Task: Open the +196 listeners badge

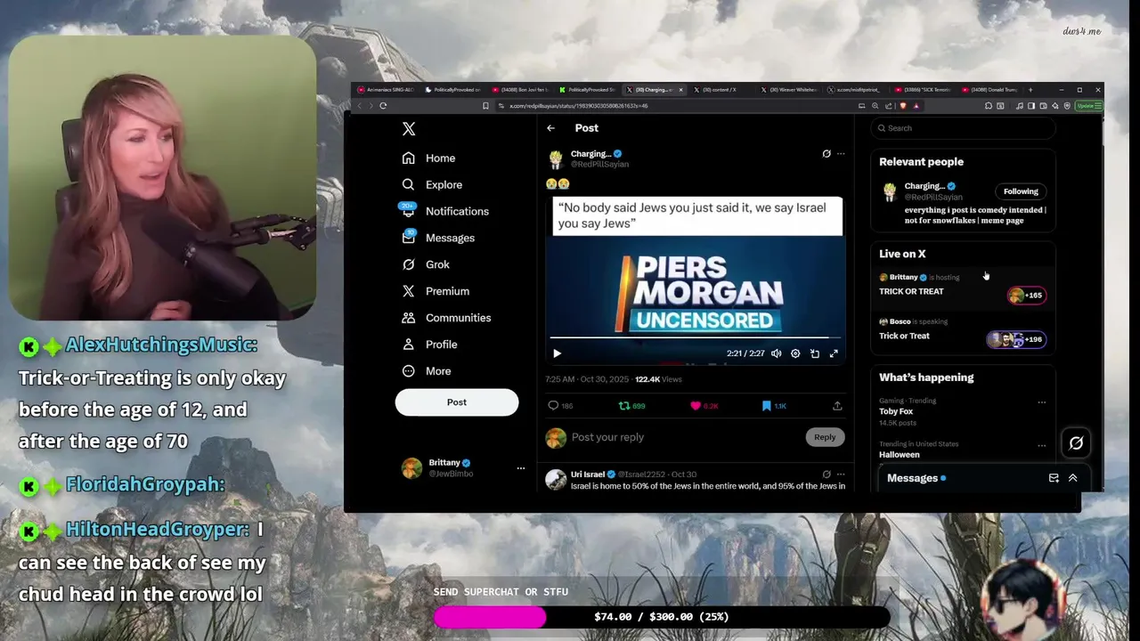Action: 1016,339
